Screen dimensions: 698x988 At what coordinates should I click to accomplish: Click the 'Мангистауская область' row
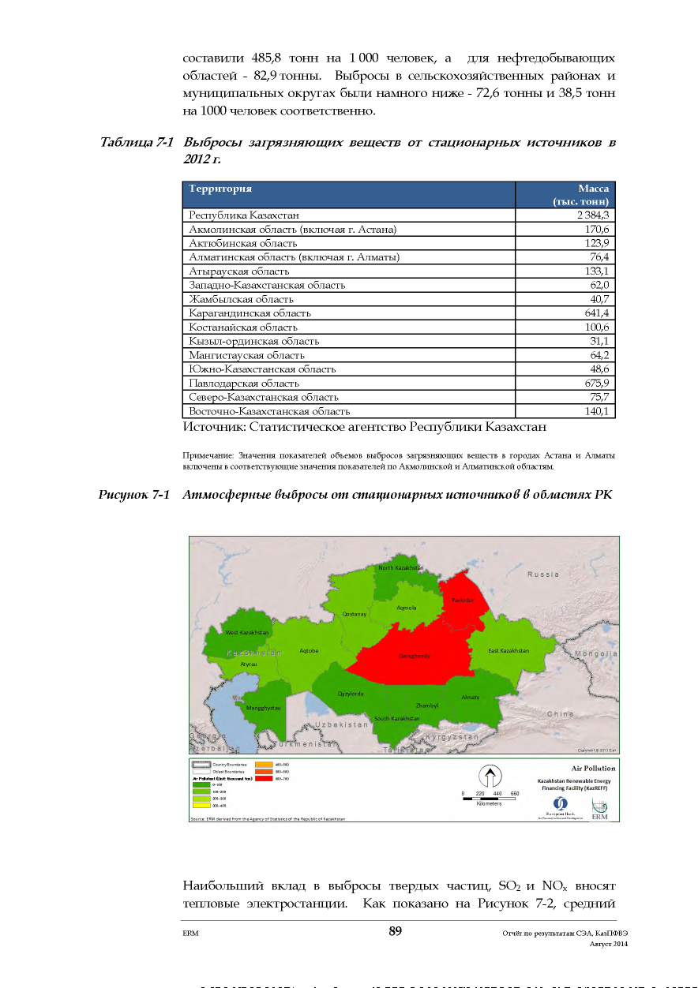(399, 355)
